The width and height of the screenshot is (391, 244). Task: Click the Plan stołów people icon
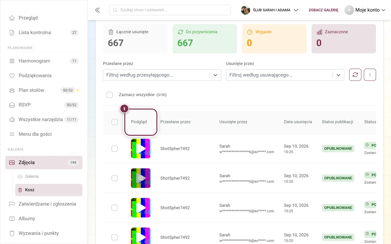[12, 90]
